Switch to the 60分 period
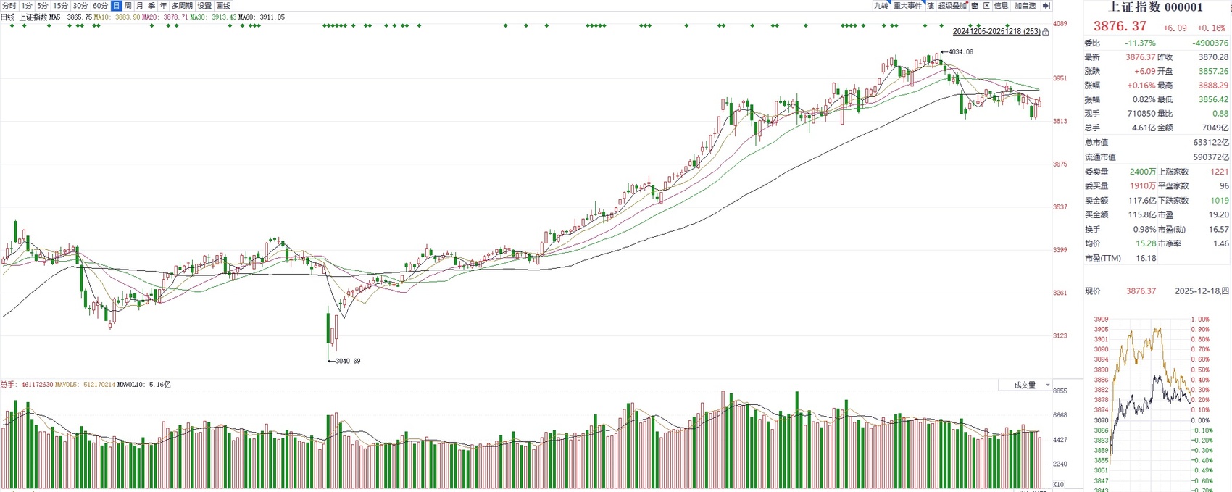 [100, 6]
